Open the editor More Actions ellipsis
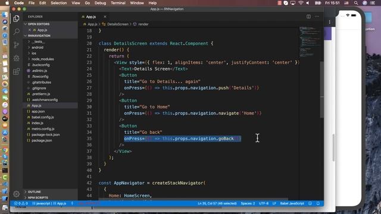 pos(317,17)
